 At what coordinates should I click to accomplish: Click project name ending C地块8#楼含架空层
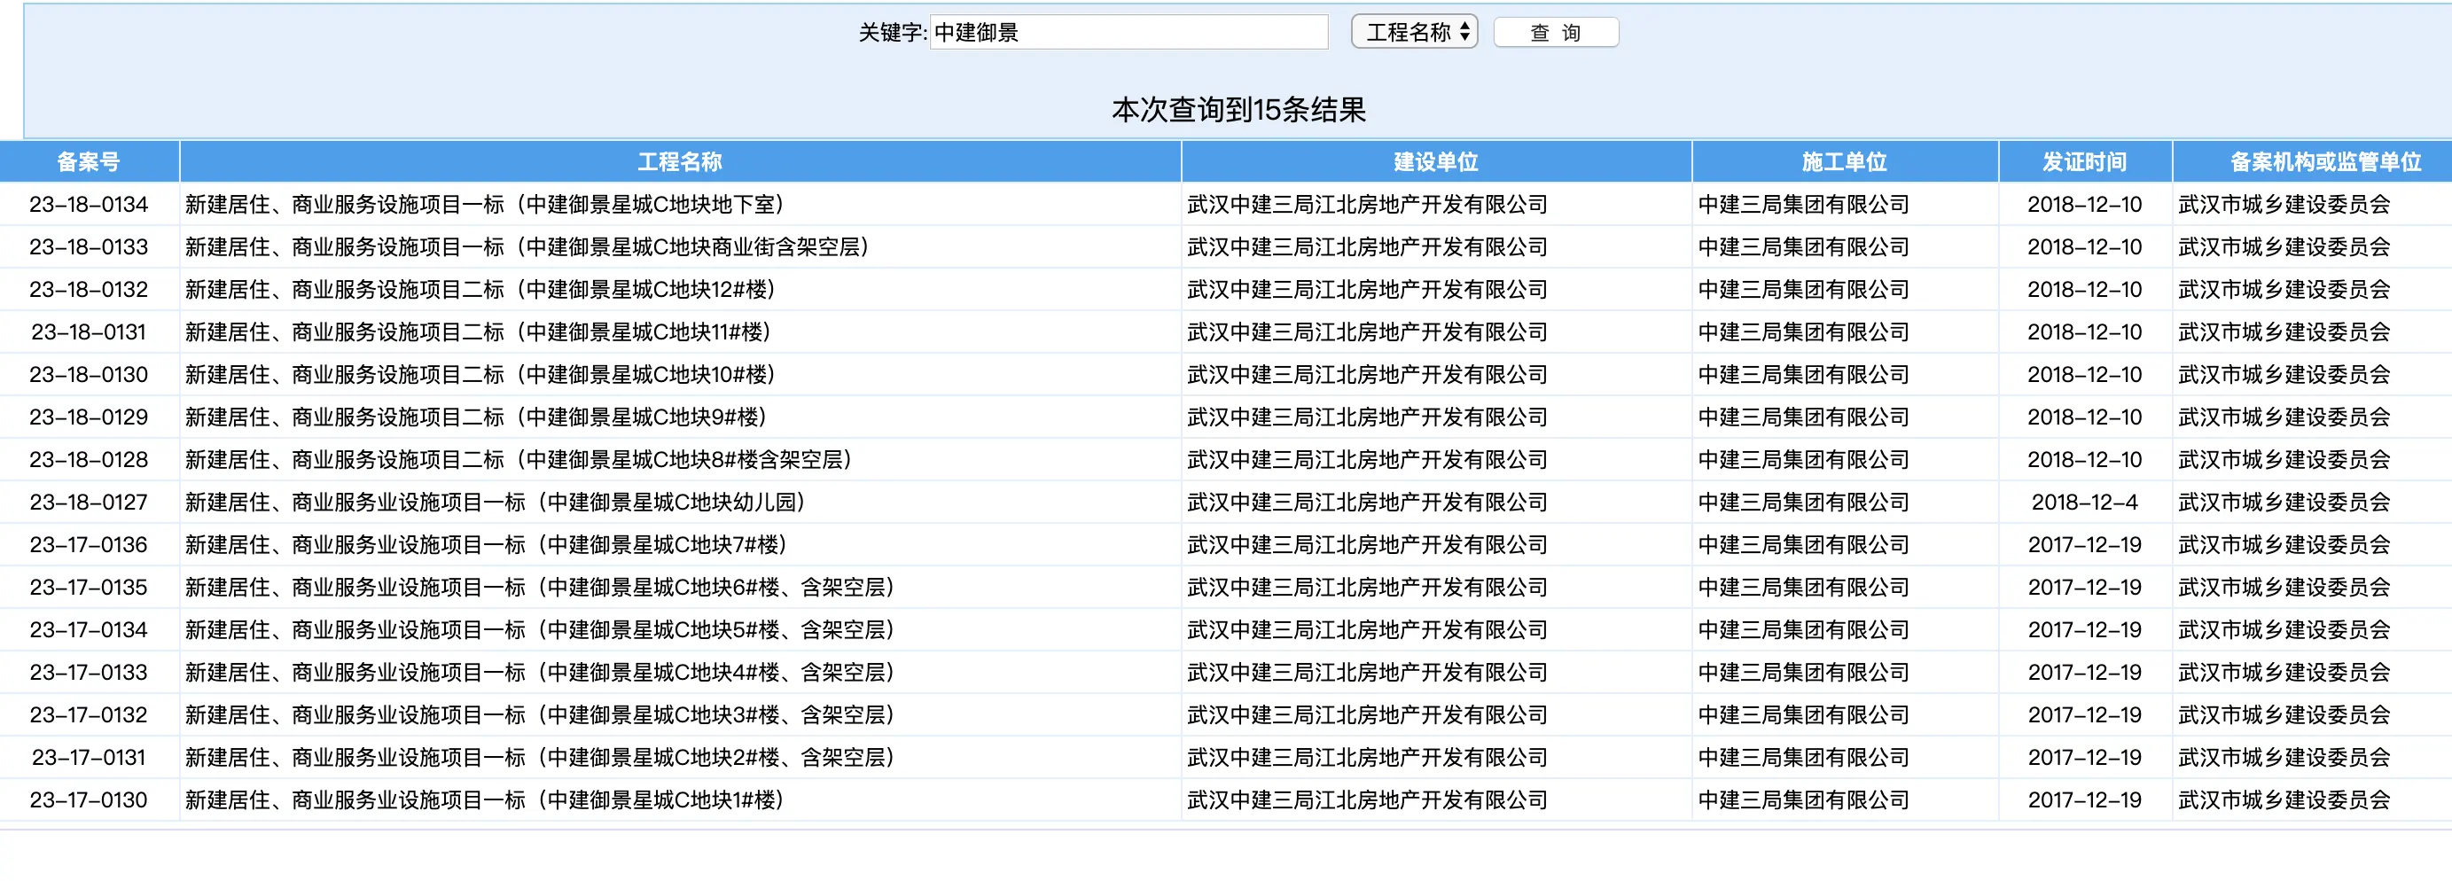pos(520,459)
